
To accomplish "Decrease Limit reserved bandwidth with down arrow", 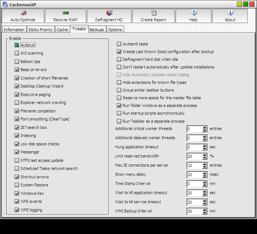I will (x=205, y=158).
